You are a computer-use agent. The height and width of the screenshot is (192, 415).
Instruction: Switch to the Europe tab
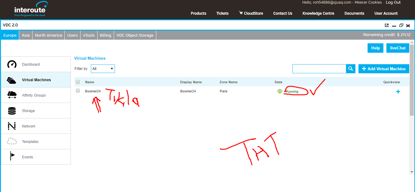pos(10,35)
